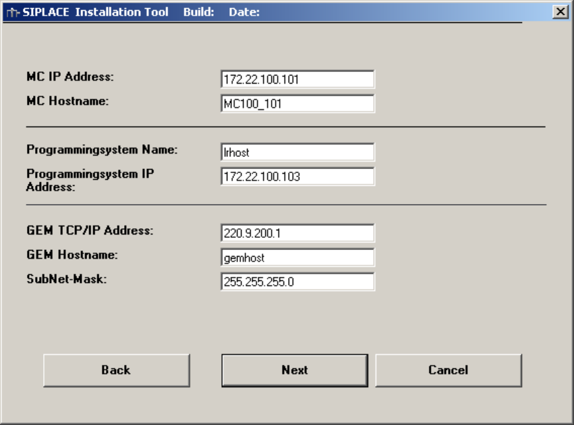
Task: Click the GEM Hostname field containing gemhost
Action: coord(297,258)
